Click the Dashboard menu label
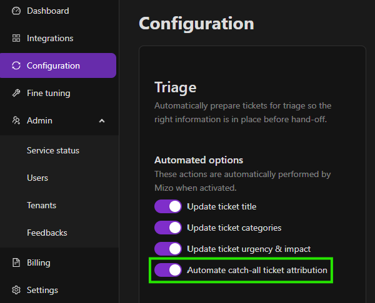This screenshot has width=375, height=303. pos(47,11)
